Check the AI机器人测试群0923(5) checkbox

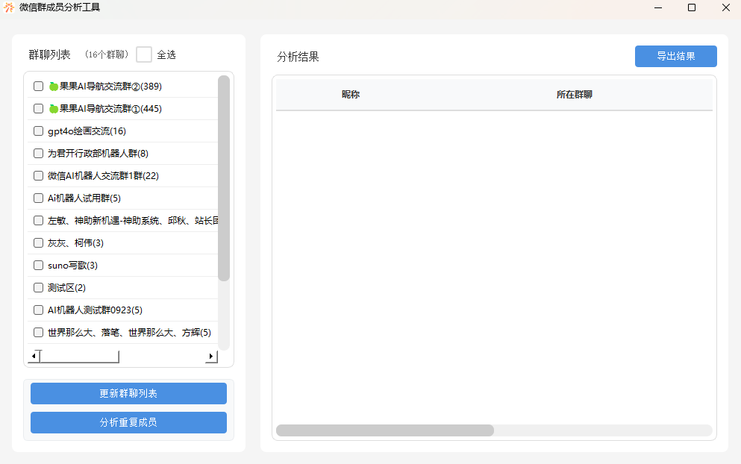pyautogui.click(x=38, y=310)
